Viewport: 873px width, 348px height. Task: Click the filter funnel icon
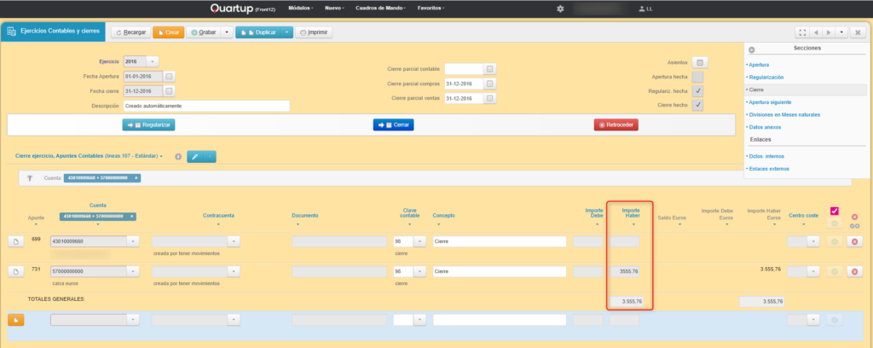coord(29,178)
